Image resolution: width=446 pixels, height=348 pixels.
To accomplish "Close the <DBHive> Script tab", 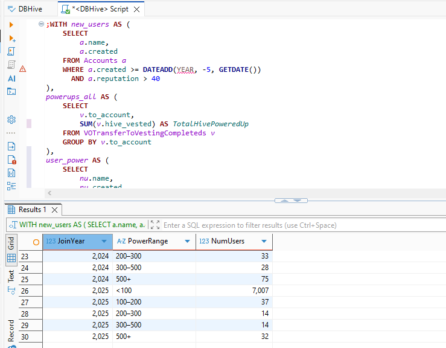I will (x=137, y=10).
